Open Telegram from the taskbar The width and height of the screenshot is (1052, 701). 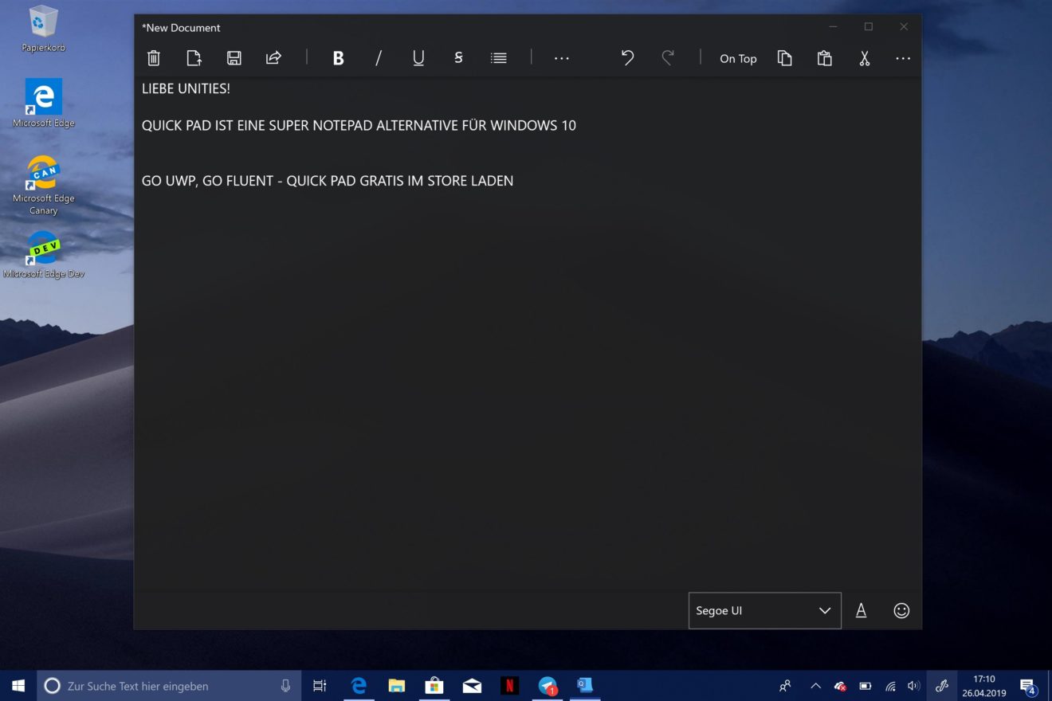(x=548, y=686)
